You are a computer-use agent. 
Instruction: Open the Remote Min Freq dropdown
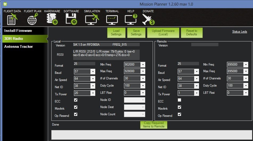click(238, 65)
